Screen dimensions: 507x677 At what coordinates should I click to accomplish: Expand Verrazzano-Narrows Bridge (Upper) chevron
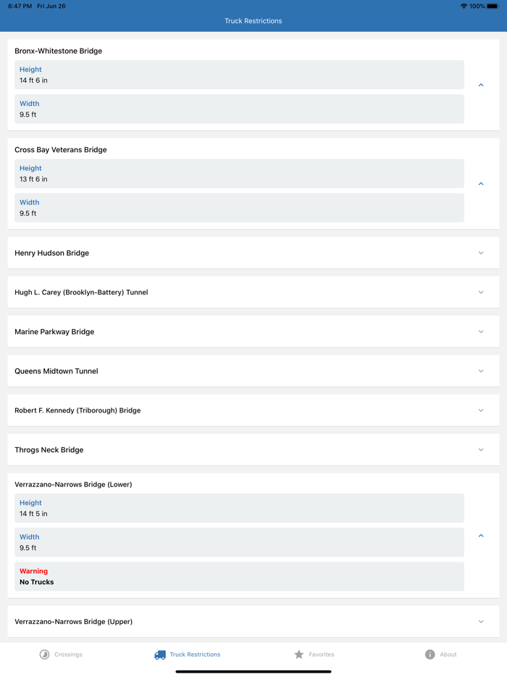click(481, 622)
